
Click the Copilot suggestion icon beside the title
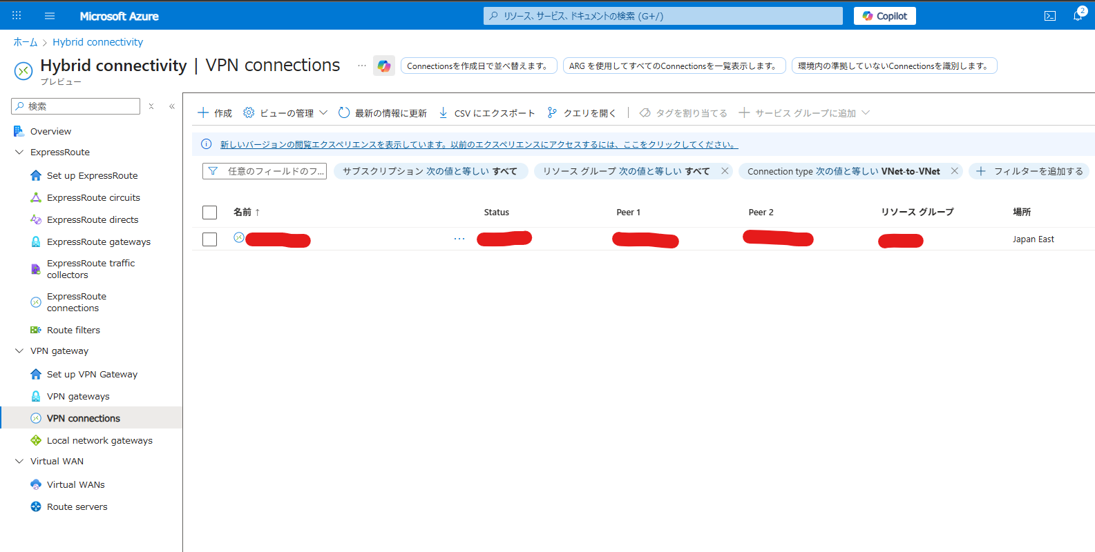pos(384,66)
